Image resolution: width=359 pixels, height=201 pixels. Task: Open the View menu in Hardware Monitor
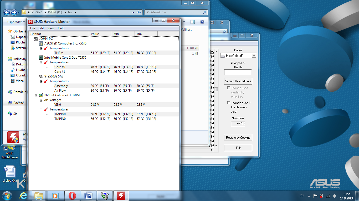click(51, 28)
